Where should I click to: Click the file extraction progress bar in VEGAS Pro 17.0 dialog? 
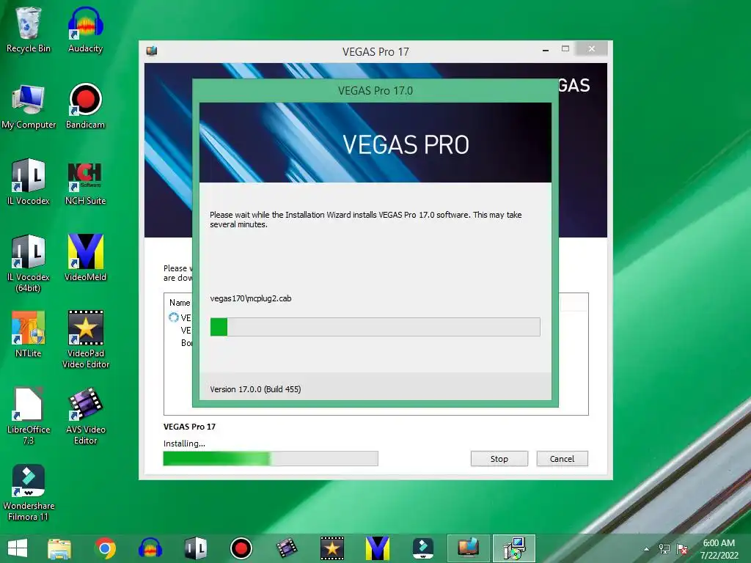click(x=375, y=327)
